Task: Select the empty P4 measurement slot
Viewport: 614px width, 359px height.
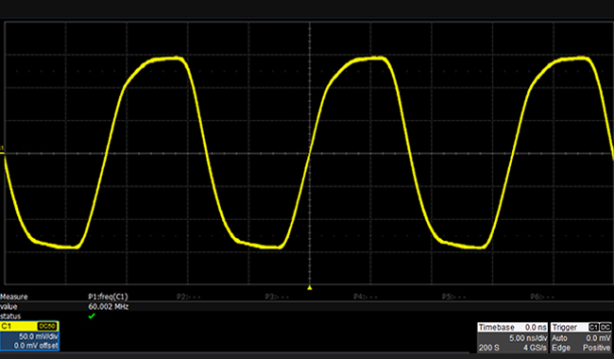Action: (366, 297)
